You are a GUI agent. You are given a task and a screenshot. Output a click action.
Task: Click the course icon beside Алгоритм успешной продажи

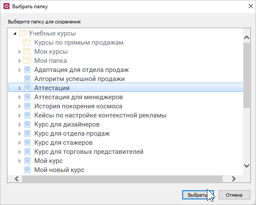[x=27, y=79]
